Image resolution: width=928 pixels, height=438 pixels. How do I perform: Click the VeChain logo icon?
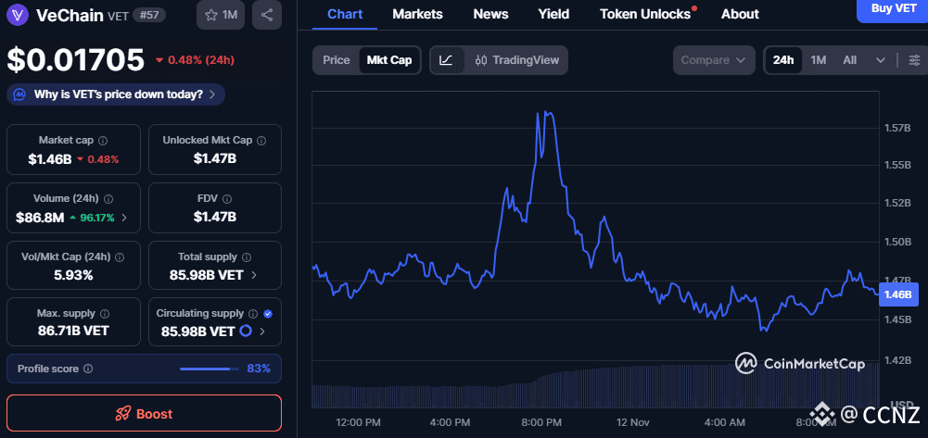click(x=18, y=16)
